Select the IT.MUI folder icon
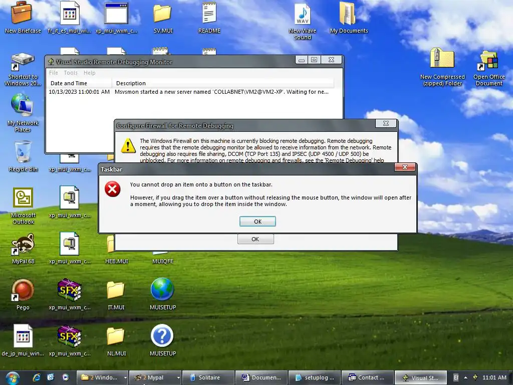 116,295
